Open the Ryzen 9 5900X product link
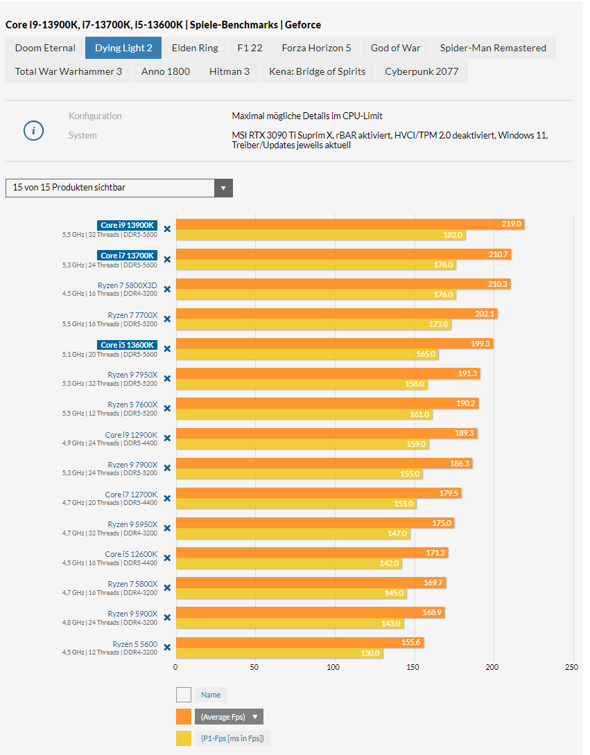 132,614
